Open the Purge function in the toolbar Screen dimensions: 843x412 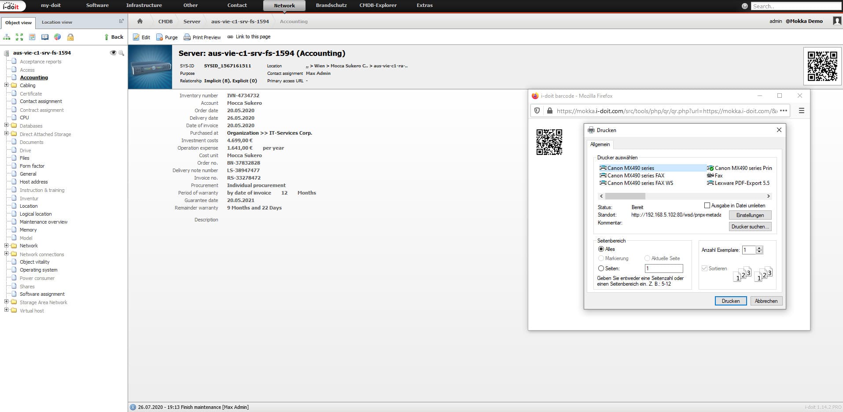pos(167,37)
